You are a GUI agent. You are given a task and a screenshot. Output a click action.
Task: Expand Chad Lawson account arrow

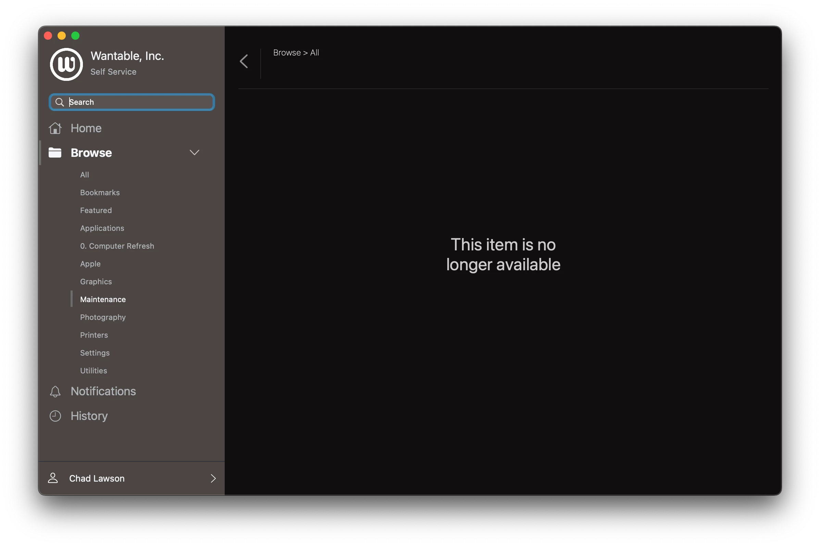coord(213,478)
